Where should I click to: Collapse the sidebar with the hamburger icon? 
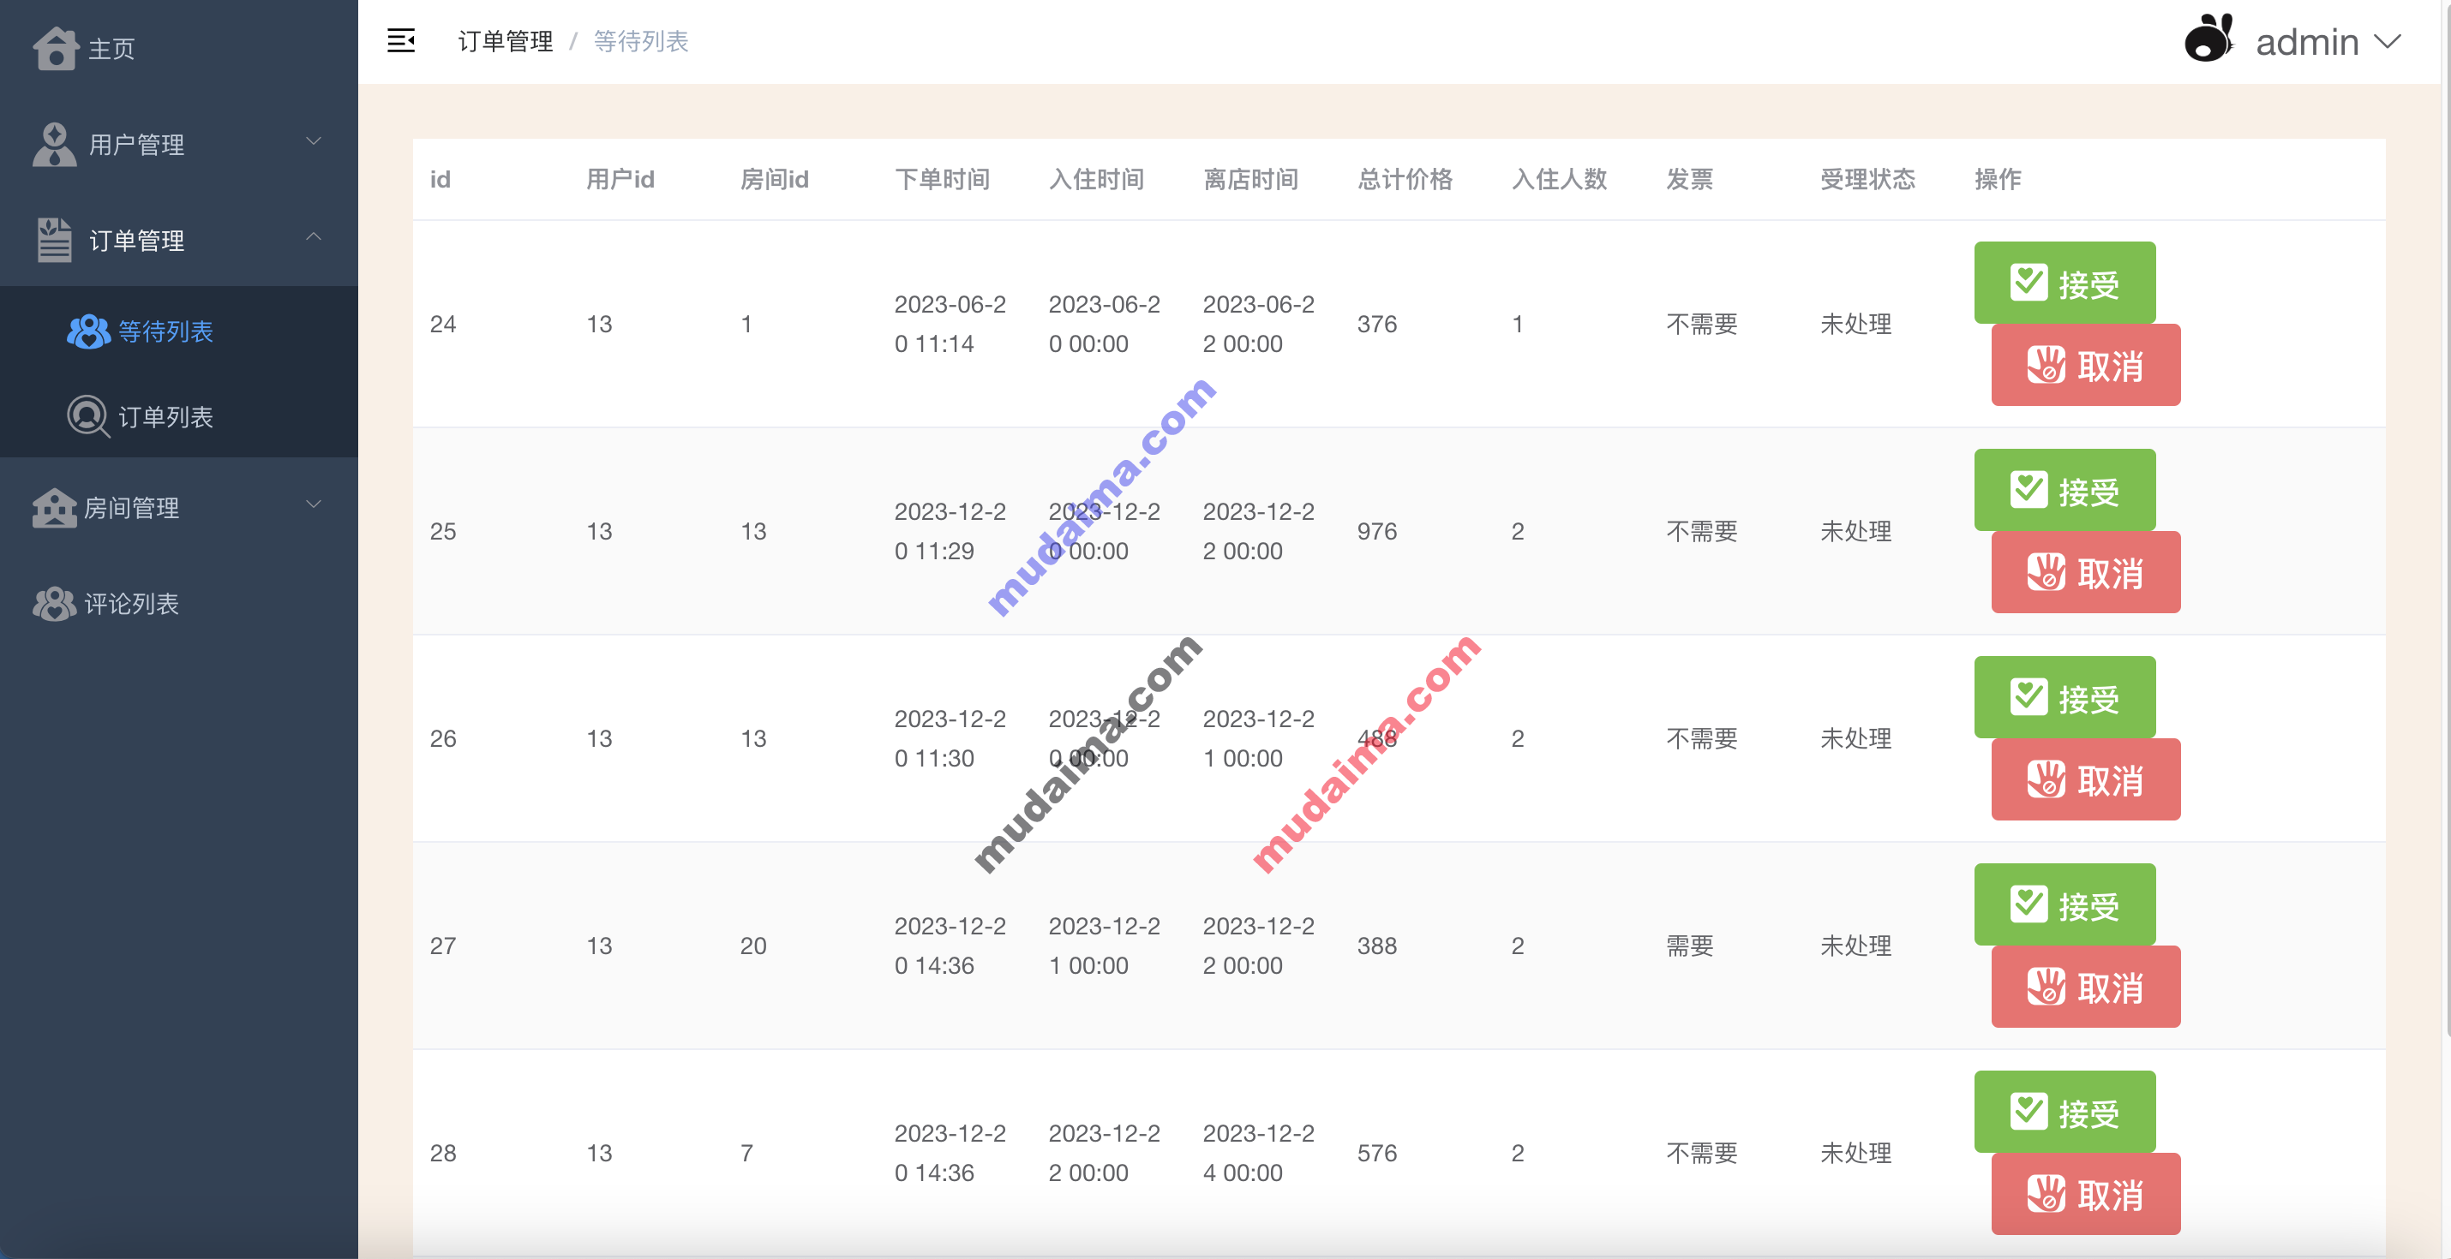402,41
